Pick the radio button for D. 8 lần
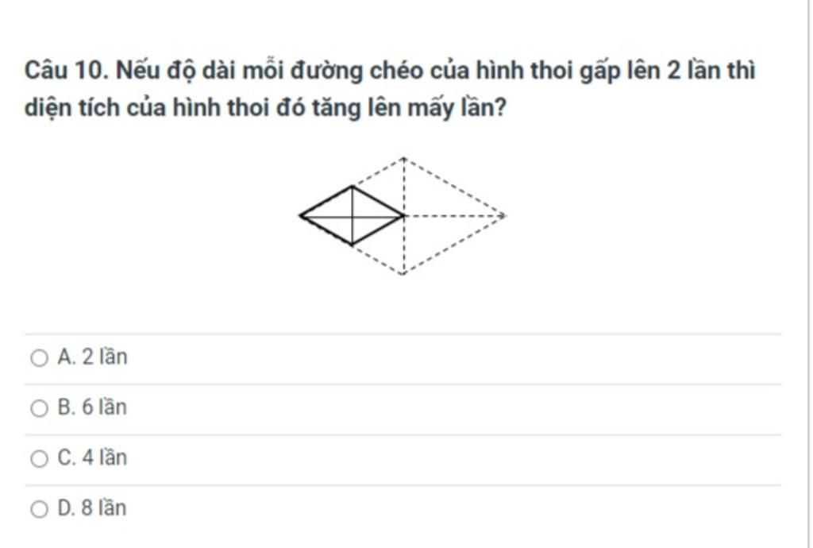 [x=40, y=508]
